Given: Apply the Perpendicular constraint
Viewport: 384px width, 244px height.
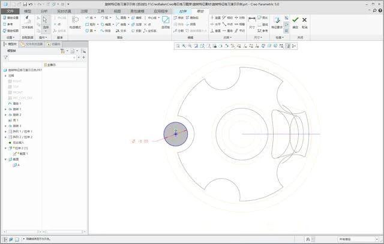Looking at the screenshot, I should (x=216, y=31).
